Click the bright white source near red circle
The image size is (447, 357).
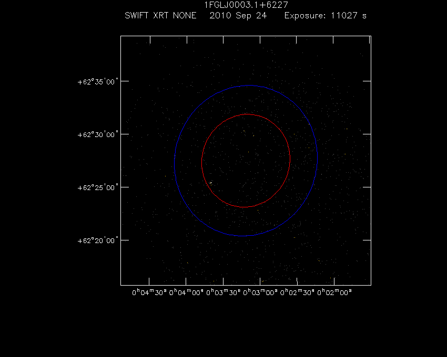(211, 183)
